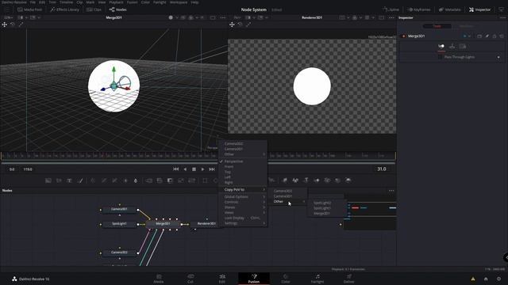
Task: Add Background tool from toolbar
Action: [x=48, y=180]
